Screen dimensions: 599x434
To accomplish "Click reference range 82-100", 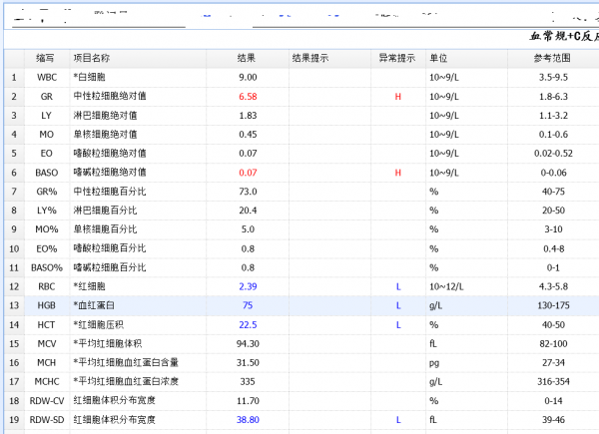I will click(553, 344).
